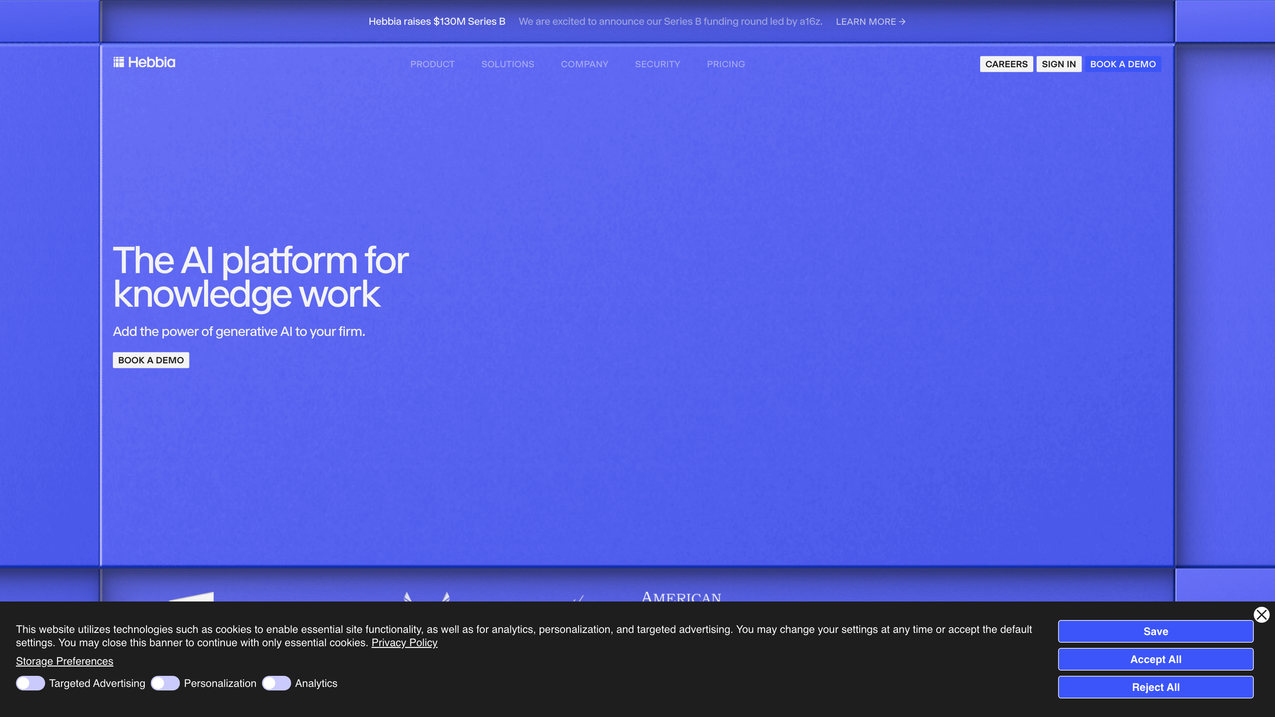Screen dimensions: 1275x717
Task: Click the Careers button
Action: tap(1006, 64)
